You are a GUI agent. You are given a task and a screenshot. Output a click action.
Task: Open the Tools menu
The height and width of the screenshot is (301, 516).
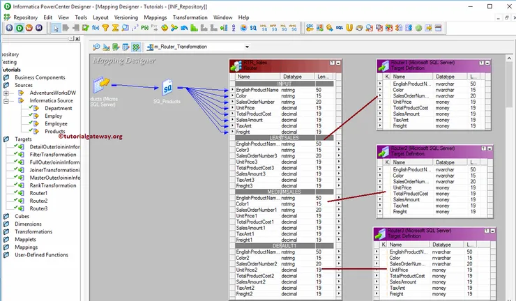[x=81, y=17]
